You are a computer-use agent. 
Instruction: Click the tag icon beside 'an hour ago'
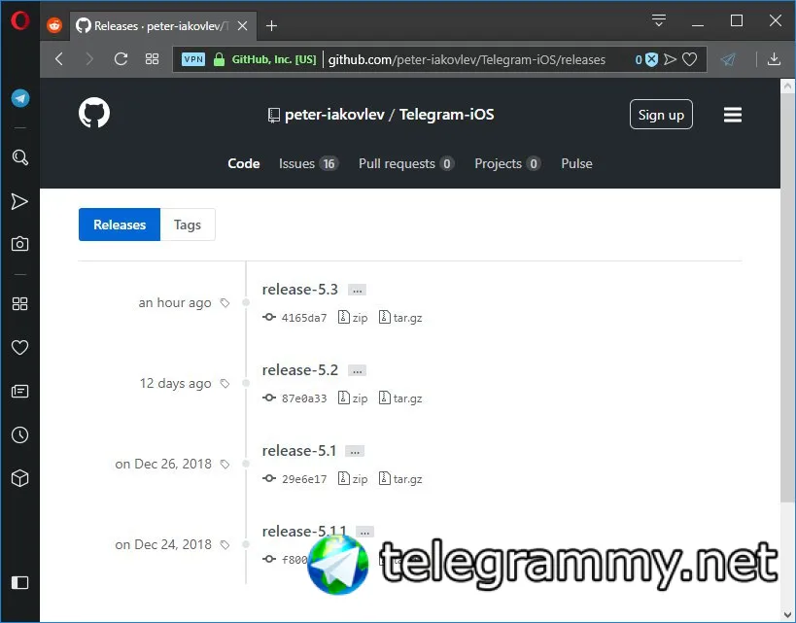[225, 303]
